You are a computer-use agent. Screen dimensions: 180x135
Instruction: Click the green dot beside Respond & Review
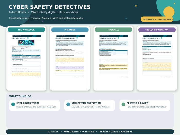coord(123,104)
